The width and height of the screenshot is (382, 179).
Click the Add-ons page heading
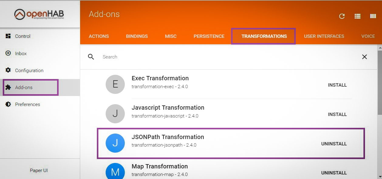pyautogui.click(x=104, y=14)
